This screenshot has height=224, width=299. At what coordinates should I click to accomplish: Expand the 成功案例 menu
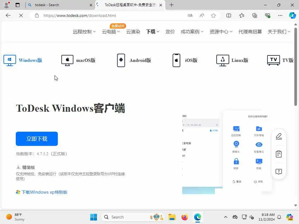click(192, 32)
